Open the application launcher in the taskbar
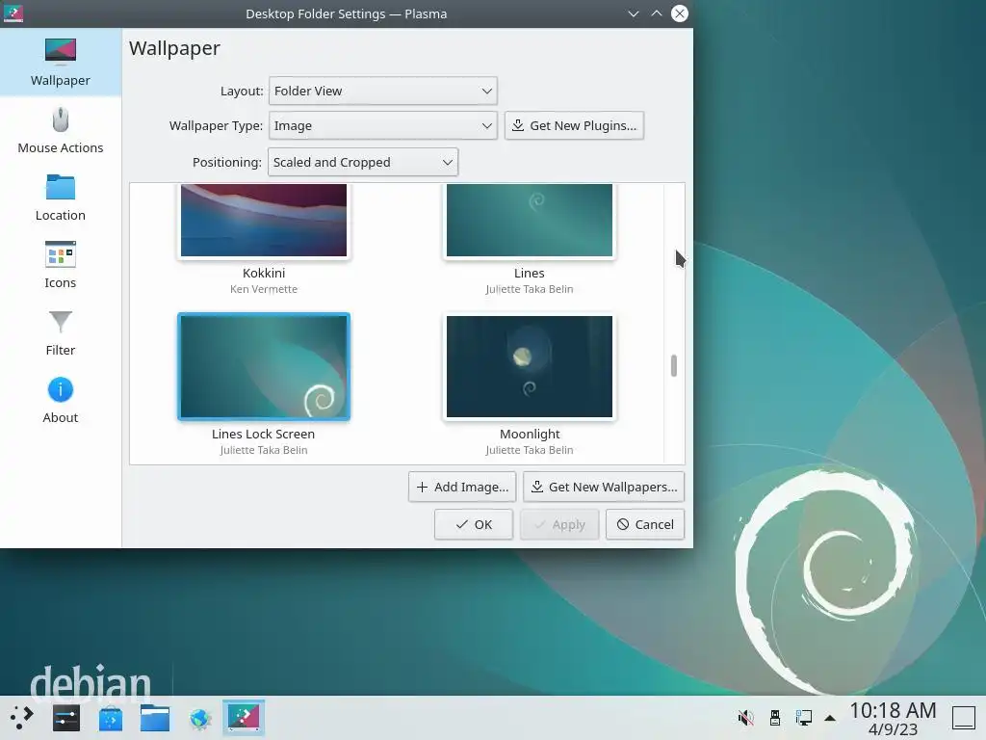Screen dimensions: 986x740 [21, 717]
